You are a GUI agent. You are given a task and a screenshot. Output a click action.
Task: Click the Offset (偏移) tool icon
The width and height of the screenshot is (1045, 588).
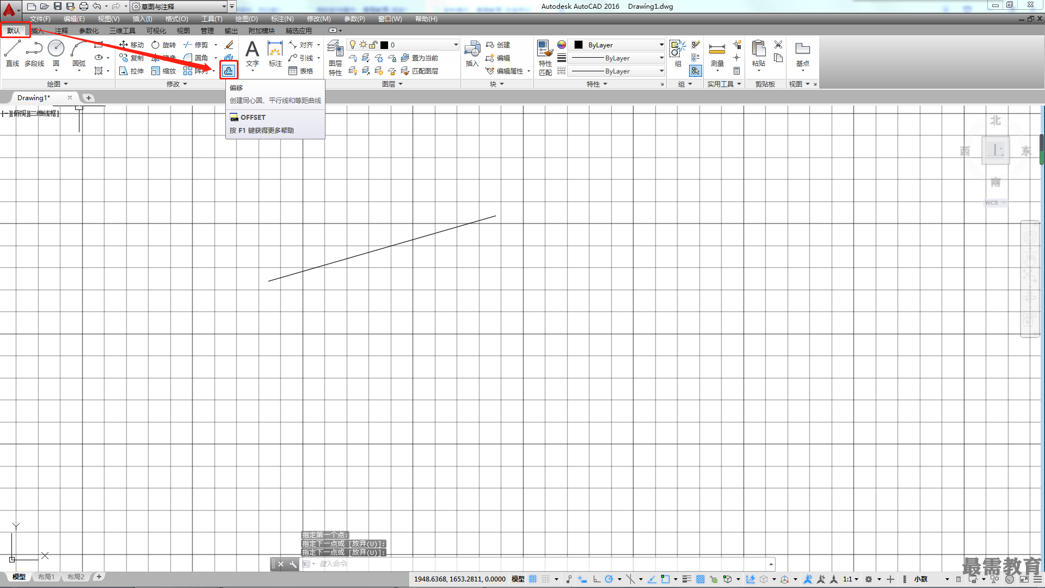tap(229, 71)
